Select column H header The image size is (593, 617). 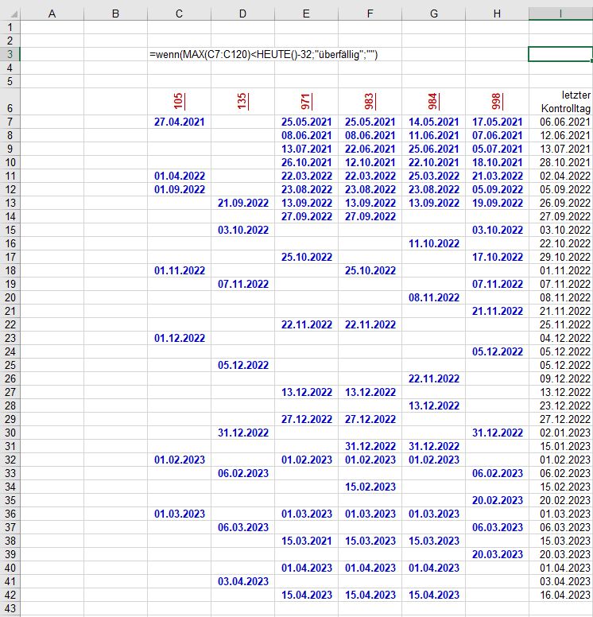point(497,14)
